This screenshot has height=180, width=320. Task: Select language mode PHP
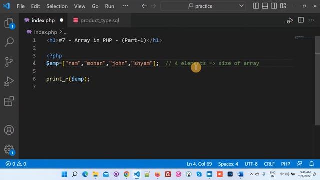[x=285, y=164]
